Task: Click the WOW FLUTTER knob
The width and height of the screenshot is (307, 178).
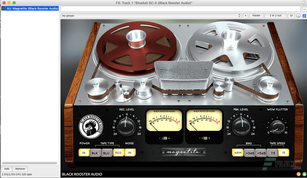Action: coord(277,128)
